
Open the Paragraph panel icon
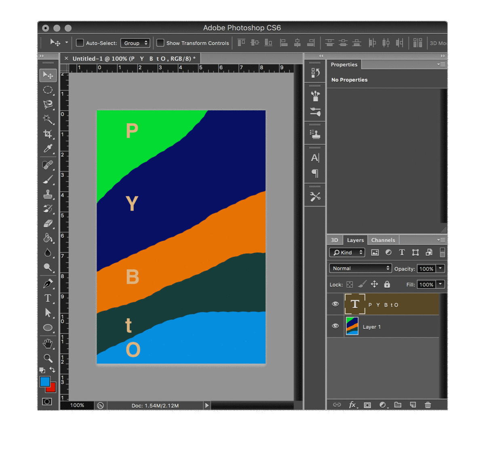point(315,173)
